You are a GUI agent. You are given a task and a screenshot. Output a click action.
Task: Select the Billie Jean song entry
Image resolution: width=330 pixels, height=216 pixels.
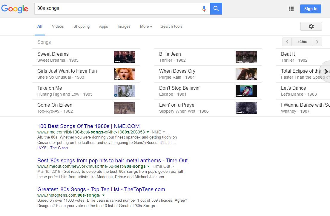coord(170,54)
